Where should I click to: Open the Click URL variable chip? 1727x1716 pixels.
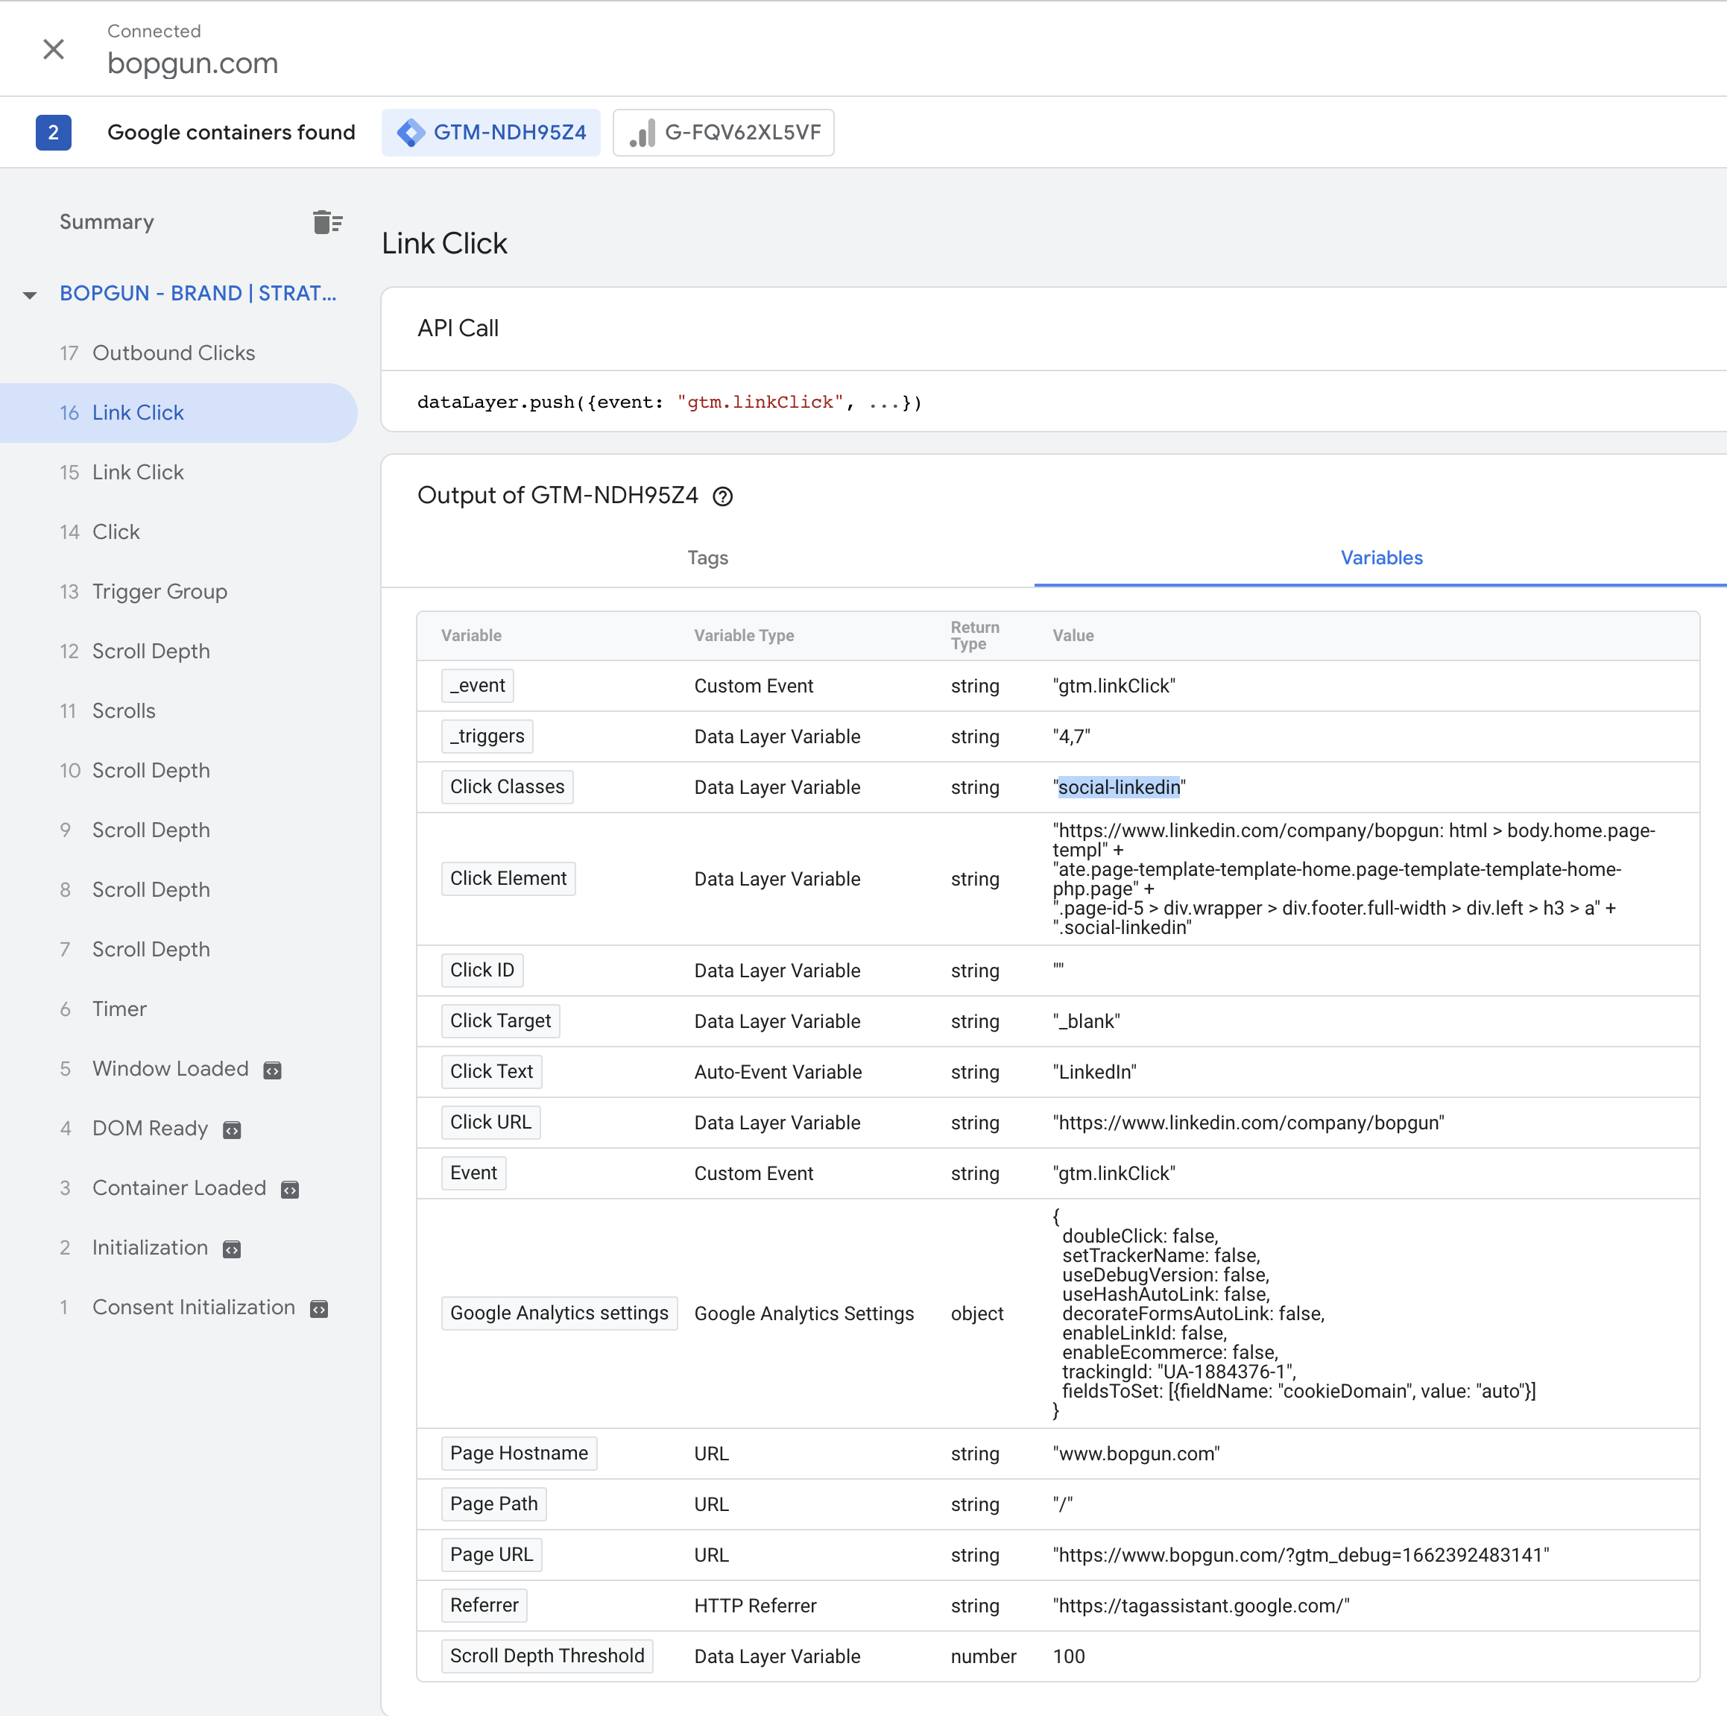click(x=490, y=1122)
